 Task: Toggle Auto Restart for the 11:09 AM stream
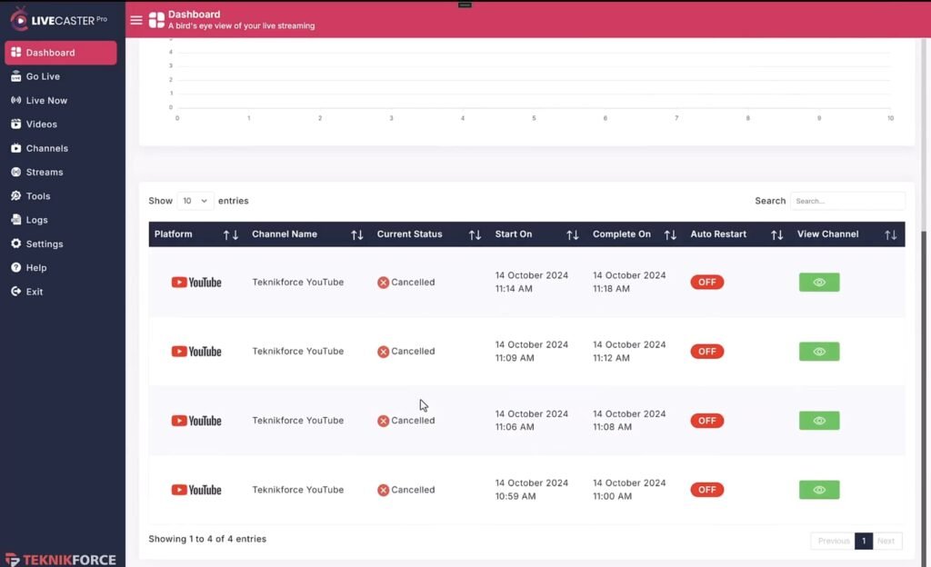[x=707, y=352]
